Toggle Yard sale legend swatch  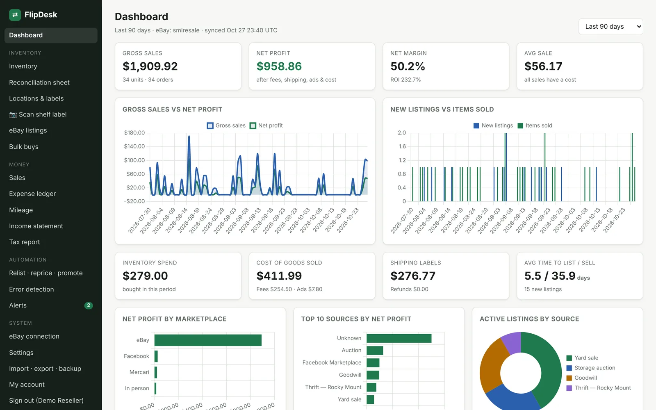(569, 358)
